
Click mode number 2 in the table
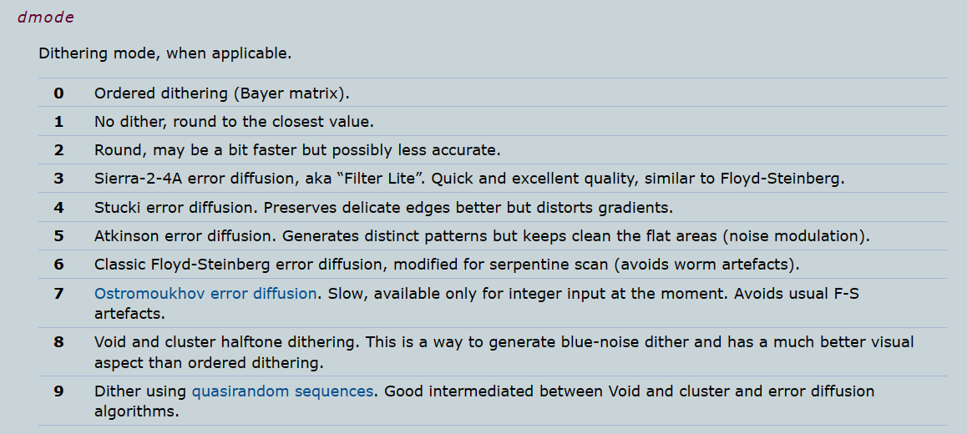point(58,150)
